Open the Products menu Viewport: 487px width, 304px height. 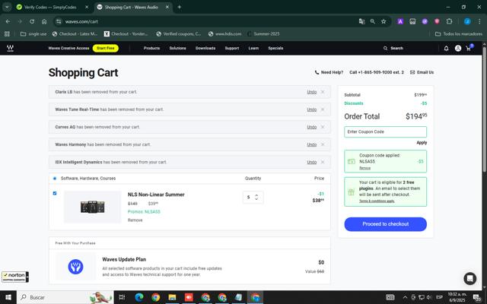coord(151,48)
